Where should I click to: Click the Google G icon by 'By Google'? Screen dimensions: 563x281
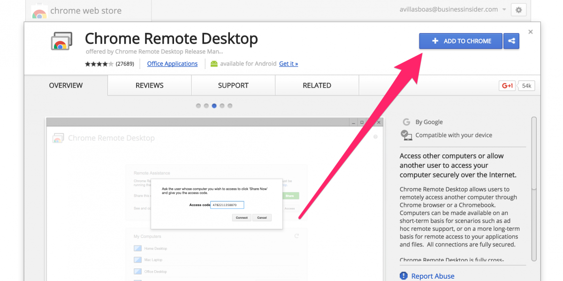click(x=406, y=122)
